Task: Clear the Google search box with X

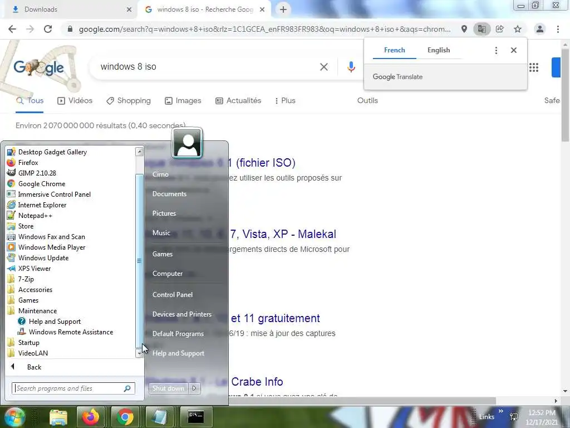Action: pyautogui.click(x=323, y=67)
